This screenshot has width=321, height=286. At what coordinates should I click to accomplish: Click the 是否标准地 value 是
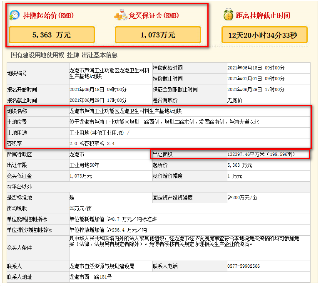point(72,198)
